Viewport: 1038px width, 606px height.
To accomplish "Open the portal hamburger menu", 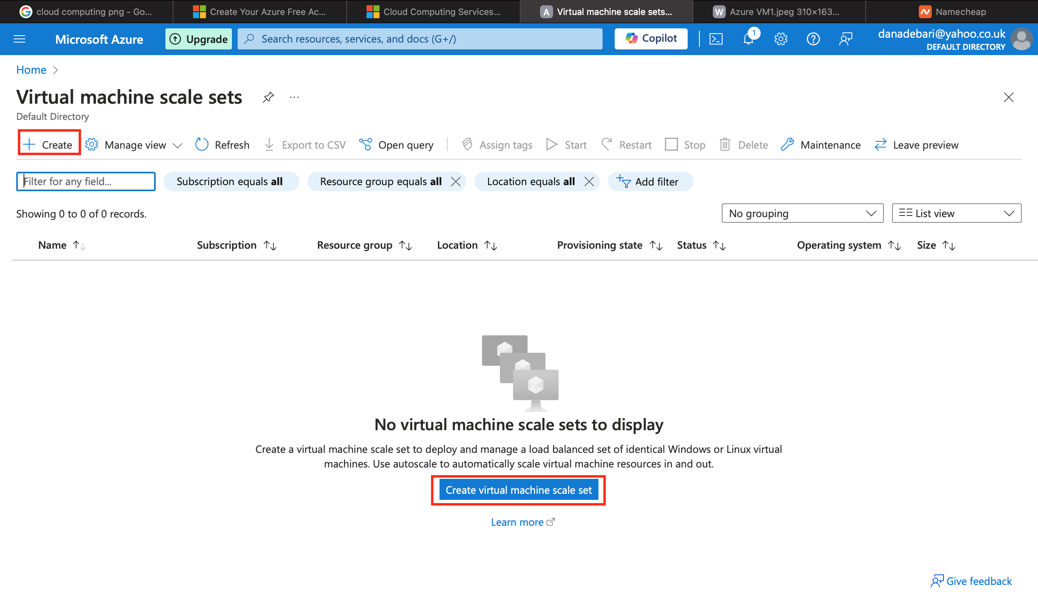I will tap(19, 39).
